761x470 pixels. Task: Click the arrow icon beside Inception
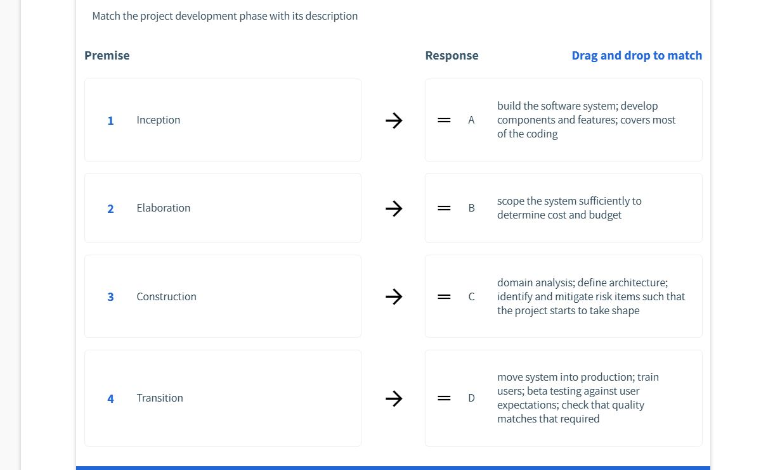394,120
